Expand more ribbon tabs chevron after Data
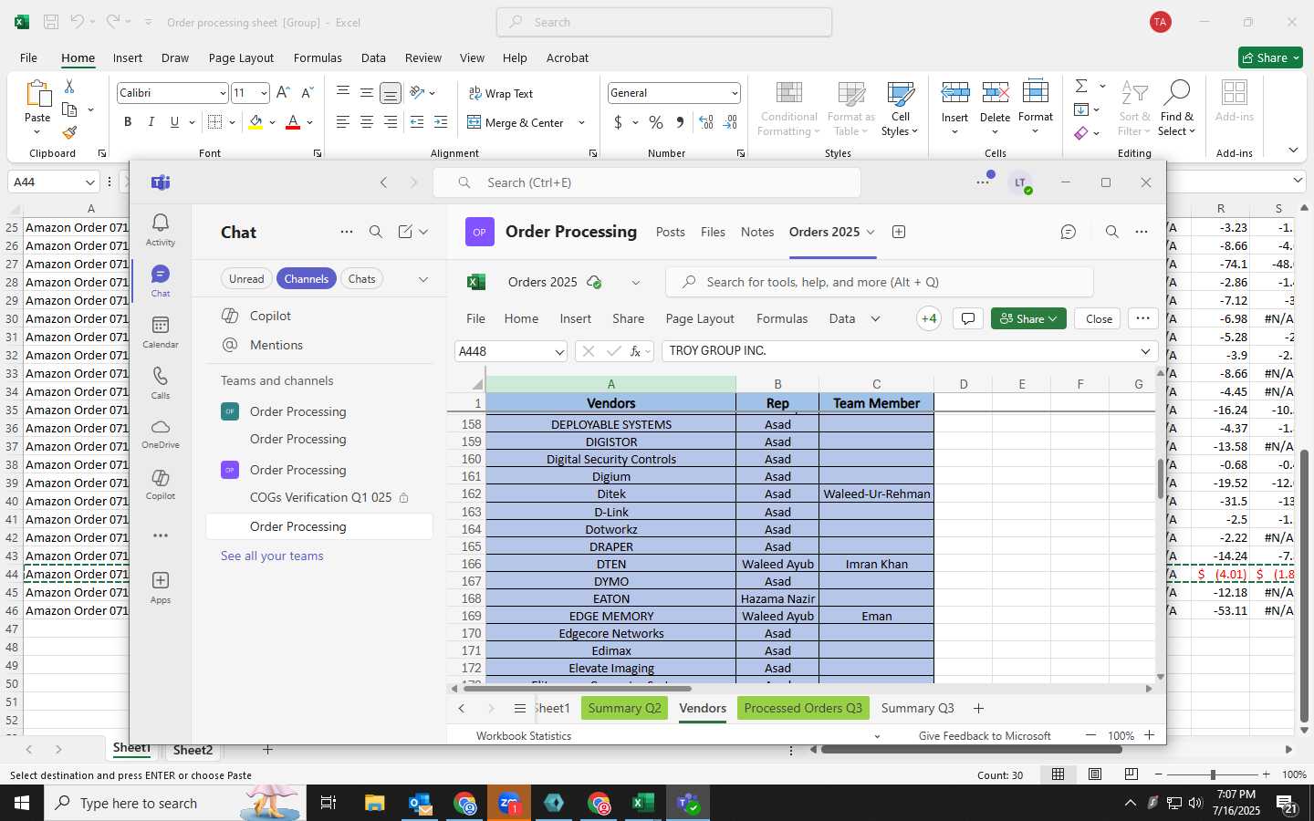 point(875,318)
